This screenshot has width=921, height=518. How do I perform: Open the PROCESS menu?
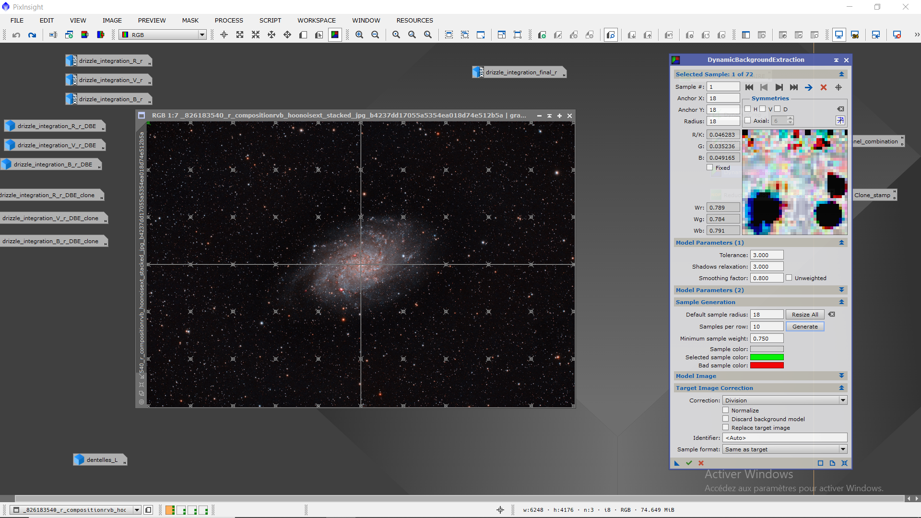tap(229, 21)
